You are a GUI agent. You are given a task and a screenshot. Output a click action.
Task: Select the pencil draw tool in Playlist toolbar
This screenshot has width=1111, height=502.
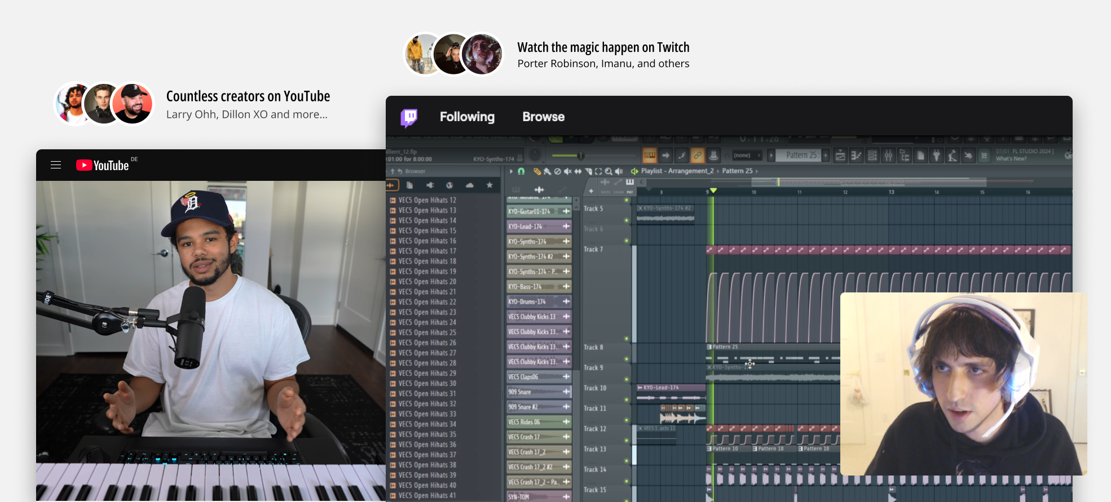tap(537, 171)
